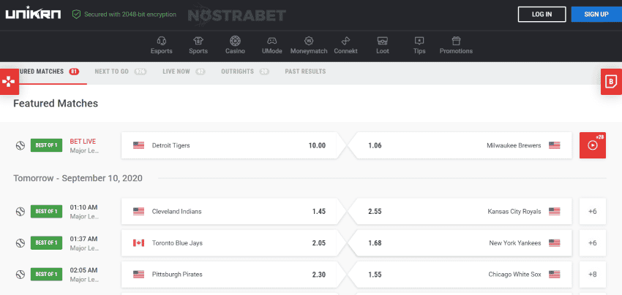Watch Detroit Tigers live stream button
This screenshot has height=295, width=622.
(592, 145)
